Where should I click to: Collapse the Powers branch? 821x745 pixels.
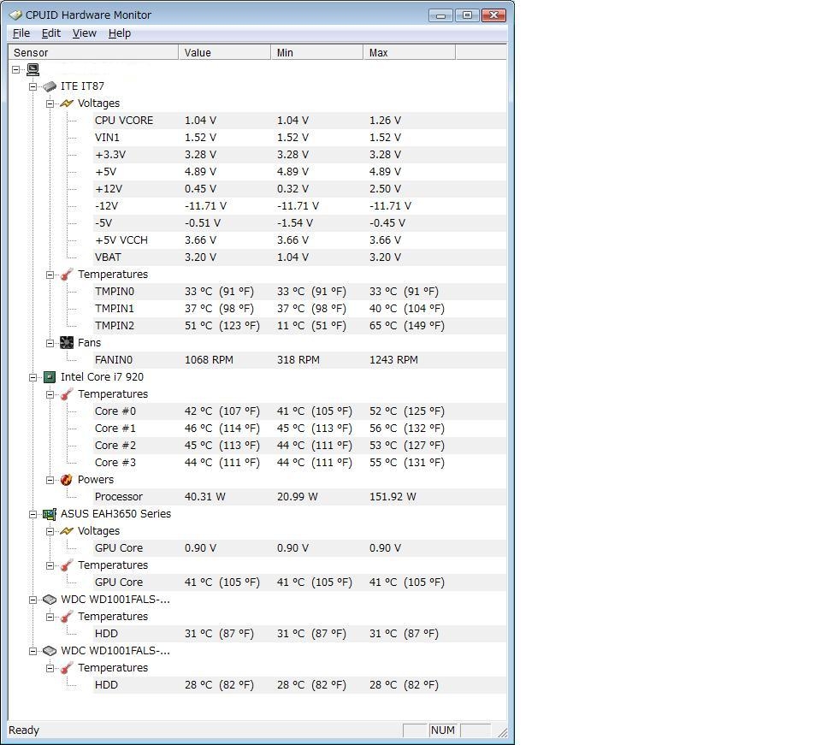(x=50, y=480)
